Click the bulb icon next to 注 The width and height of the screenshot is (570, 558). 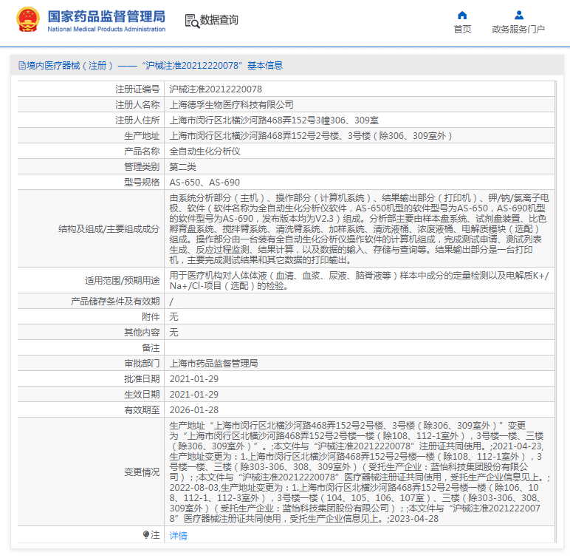(x=145, y=534)
